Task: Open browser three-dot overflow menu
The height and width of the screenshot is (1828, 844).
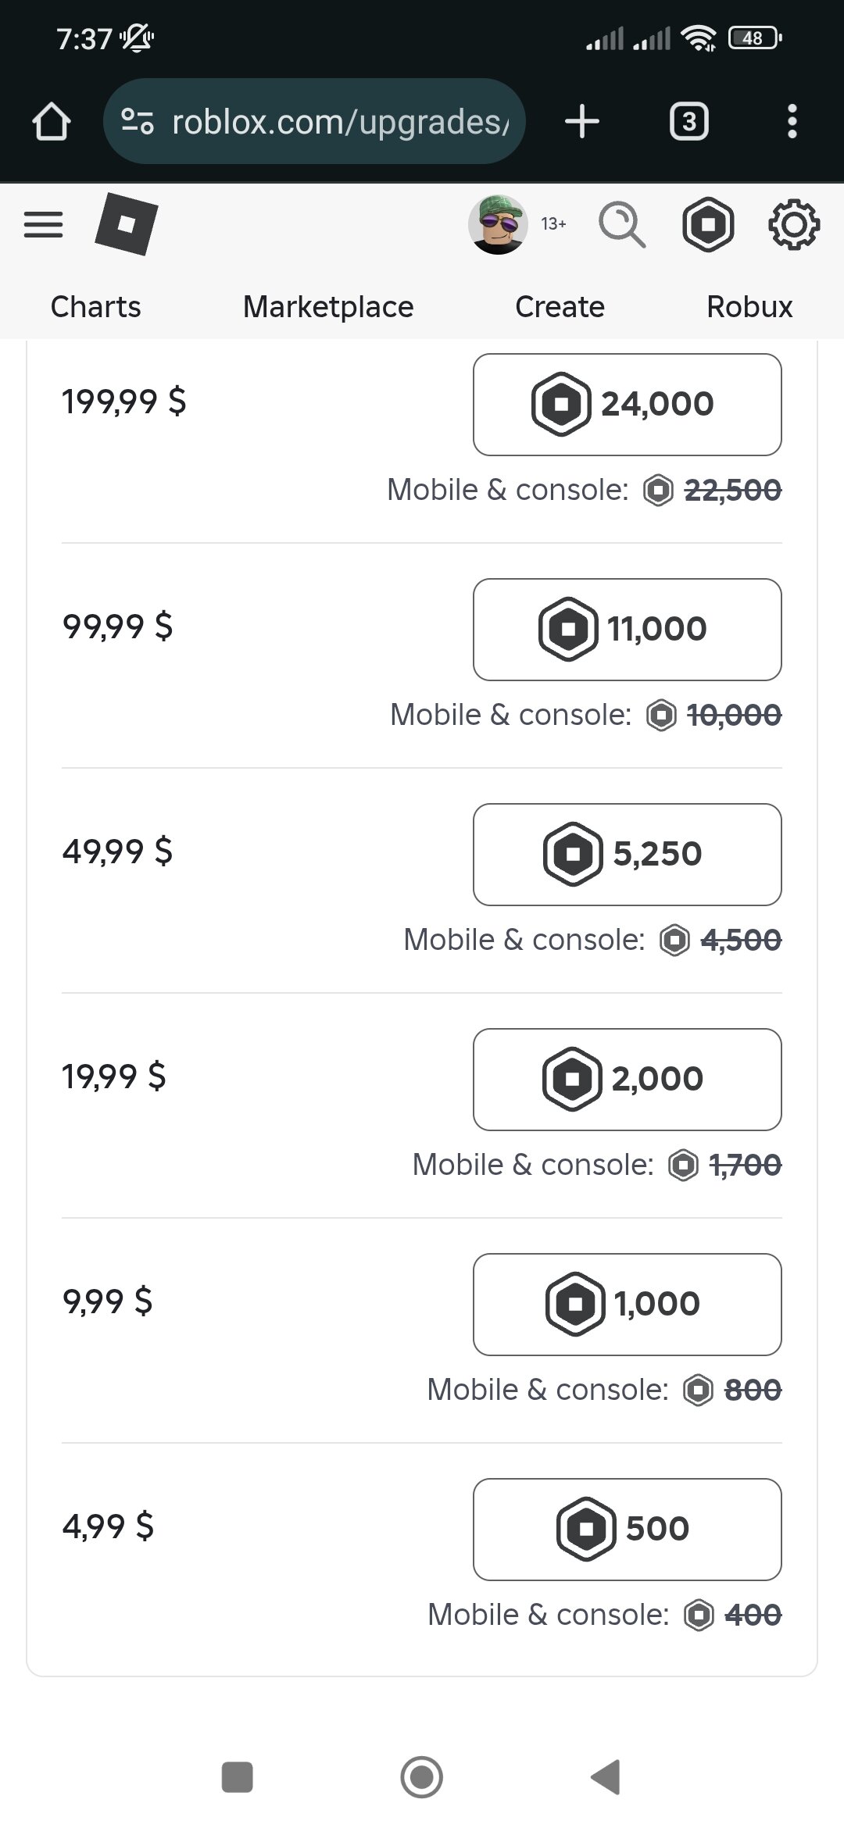Action: (792, 122)
